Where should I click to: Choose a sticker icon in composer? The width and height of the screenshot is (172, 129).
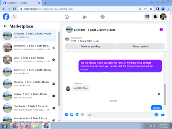tap(77, 115)
